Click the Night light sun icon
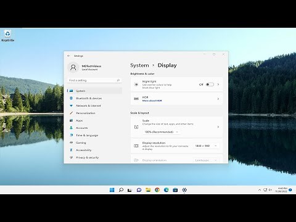The image size is (296, 222). 136,84
